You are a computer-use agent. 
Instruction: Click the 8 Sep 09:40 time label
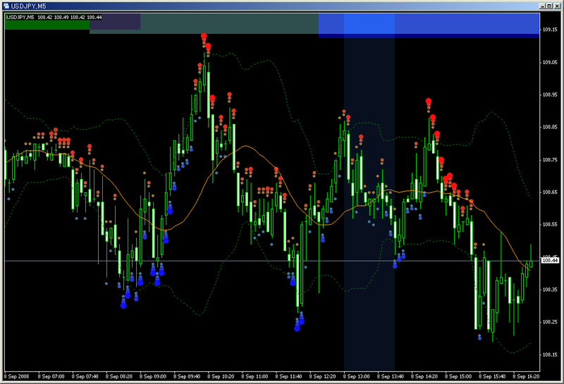[x=187, y=376]
